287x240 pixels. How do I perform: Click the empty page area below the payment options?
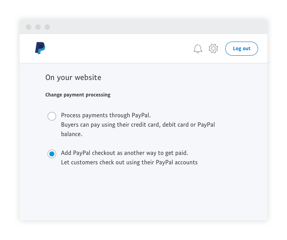pyautogui.click(x=143, y=194)
